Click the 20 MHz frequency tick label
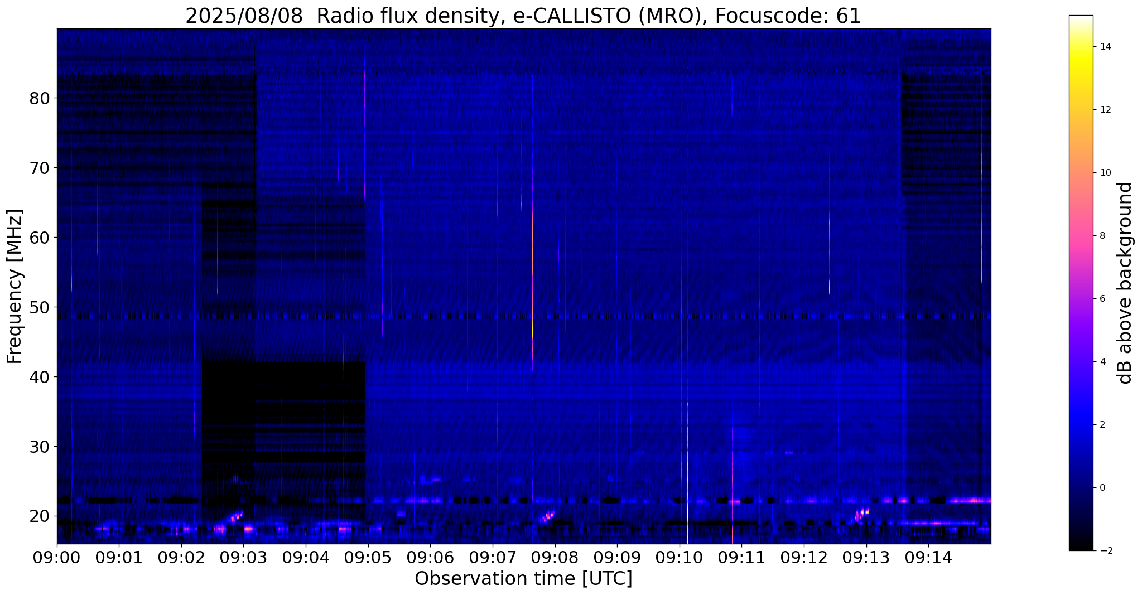 point(40,516)
